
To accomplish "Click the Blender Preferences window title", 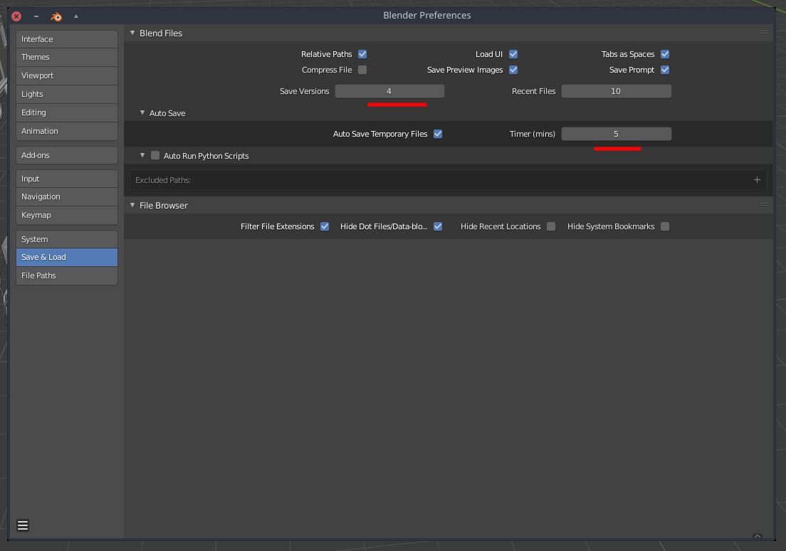I will click(427, 16).
